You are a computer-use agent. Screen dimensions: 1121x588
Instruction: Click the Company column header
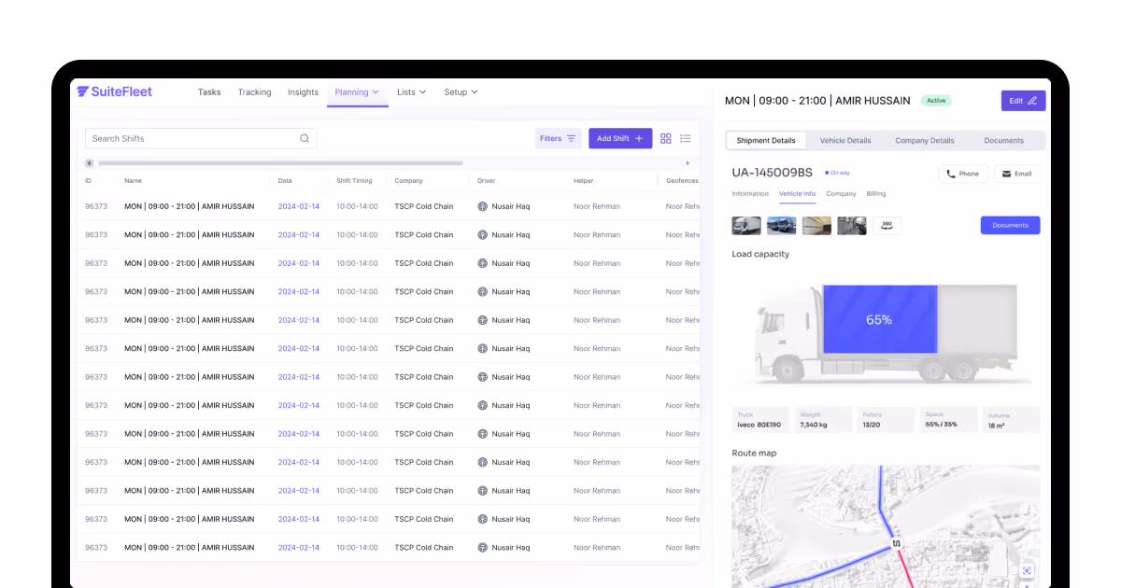point(408,181)
